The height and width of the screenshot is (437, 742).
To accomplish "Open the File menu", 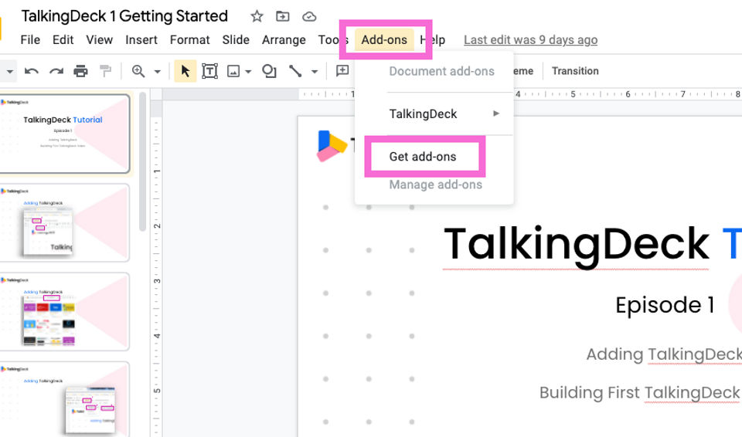I will tap(30, 40).
